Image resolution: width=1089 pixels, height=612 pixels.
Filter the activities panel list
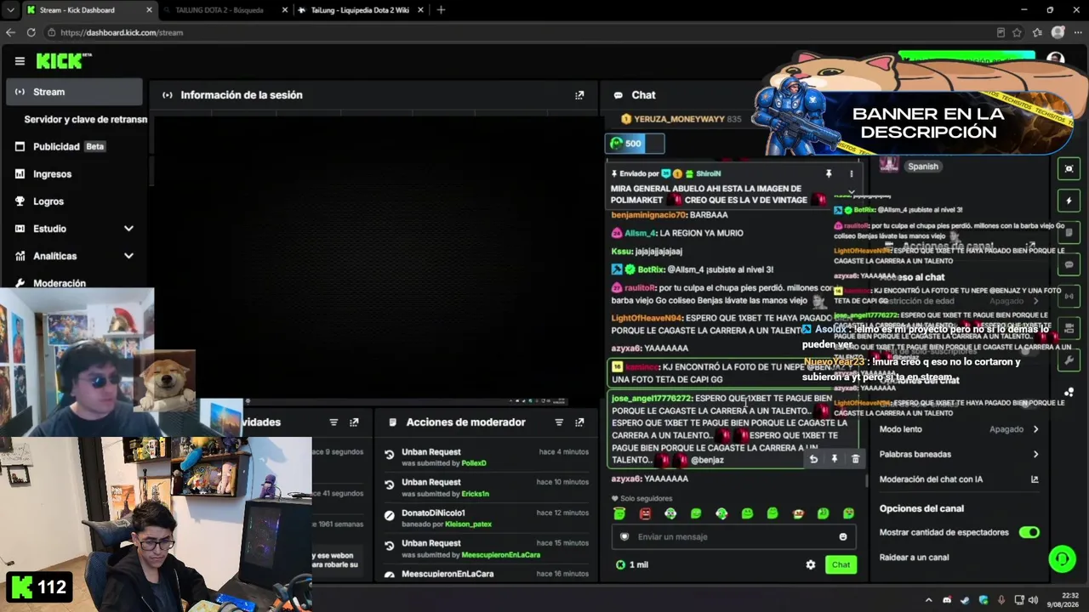334,422
